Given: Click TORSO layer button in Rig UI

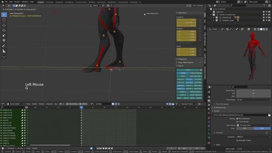Looking at the screenshot, I should (x=183, y=73).
